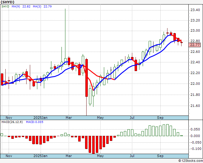
Task: Click Jul on the MACD time axis
Action: [132, 156]
